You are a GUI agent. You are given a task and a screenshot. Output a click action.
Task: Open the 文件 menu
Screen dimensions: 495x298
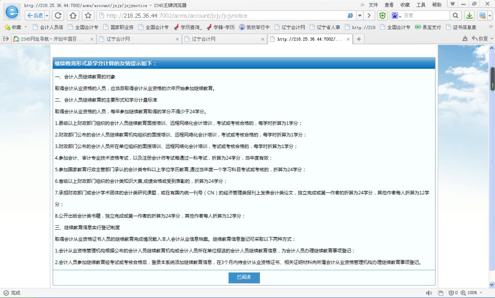pyautogui.click(x=373, y=5)
